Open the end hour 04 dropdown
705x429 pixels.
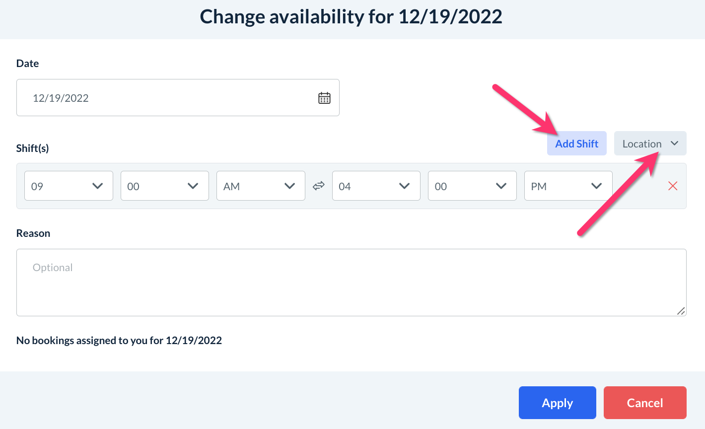(376, 186)
